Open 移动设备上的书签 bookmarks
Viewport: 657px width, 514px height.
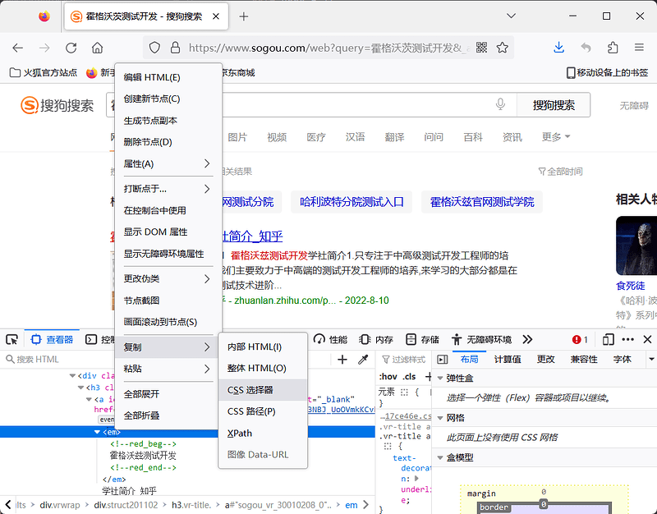click(x=607, y=72)
